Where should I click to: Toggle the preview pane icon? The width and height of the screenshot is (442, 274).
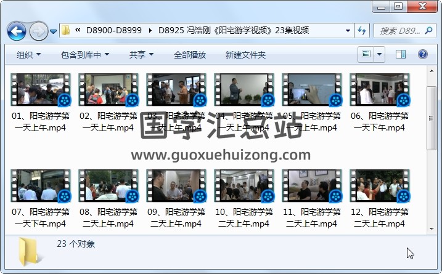tap(401, 54)
